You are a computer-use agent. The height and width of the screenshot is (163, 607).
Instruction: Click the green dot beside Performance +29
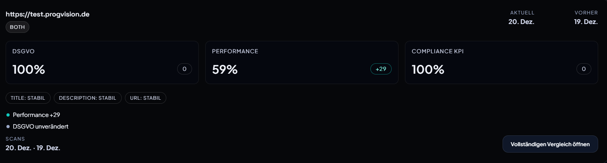[8, 115]
